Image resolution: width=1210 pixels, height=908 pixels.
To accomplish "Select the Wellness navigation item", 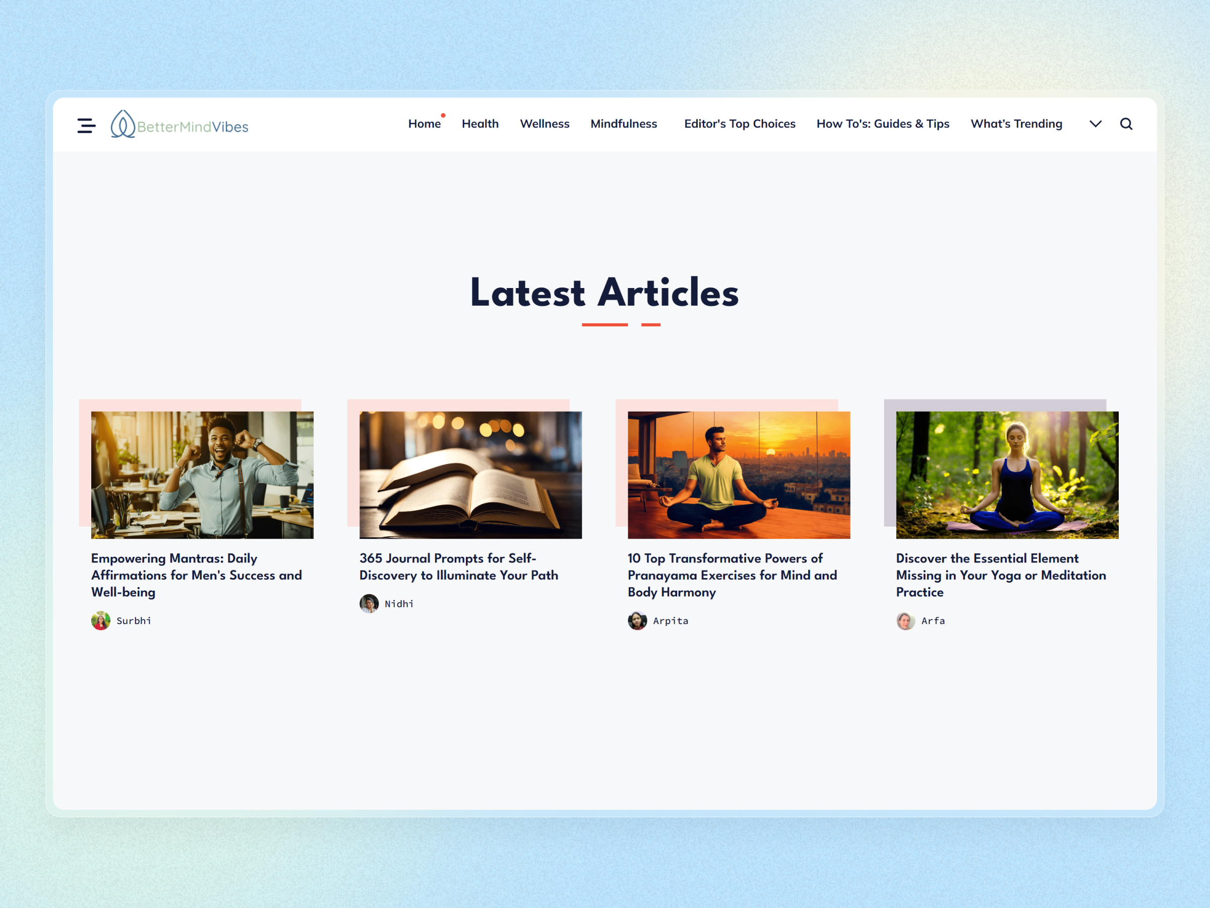I will (x=544, y=124).
